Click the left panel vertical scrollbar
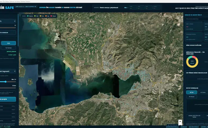The height and width of the screenshot is (128, 208). (18, 30)
